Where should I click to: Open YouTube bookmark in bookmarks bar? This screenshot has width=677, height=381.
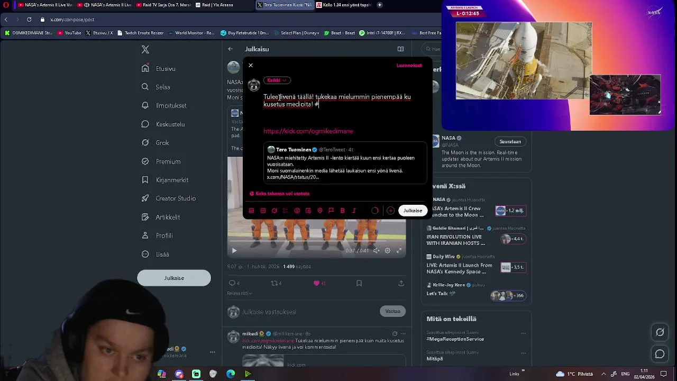click(69, 33)
